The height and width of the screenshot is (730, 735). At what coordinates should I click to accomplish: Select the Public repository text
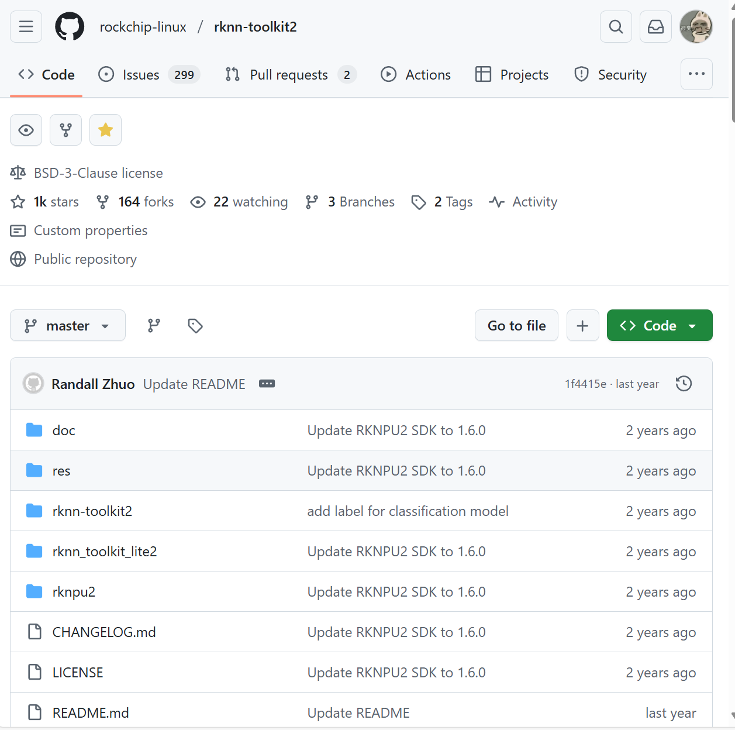[85, 259]
